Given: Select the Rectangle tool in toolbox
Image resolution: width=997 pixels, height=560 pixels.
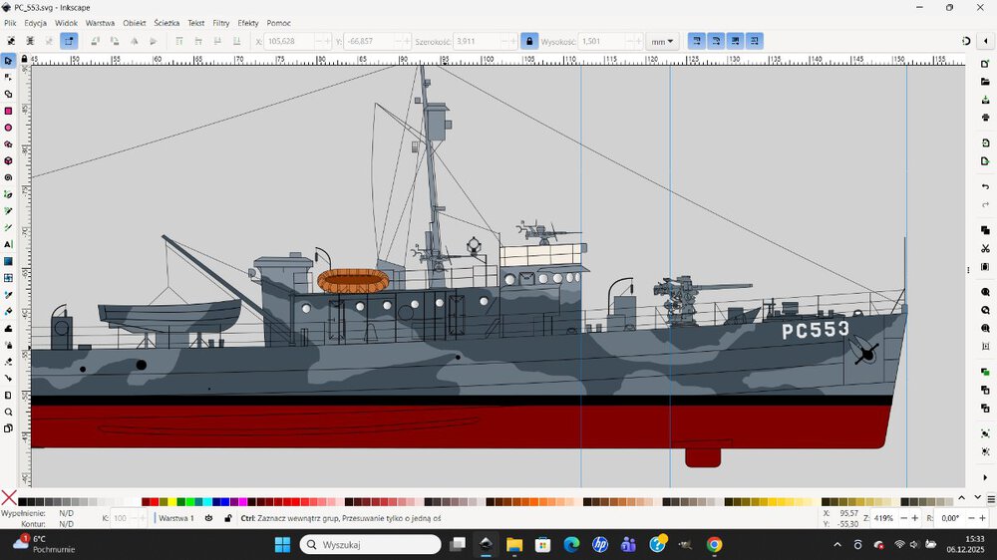Looking at the screenshot, I should pos(8,111).
